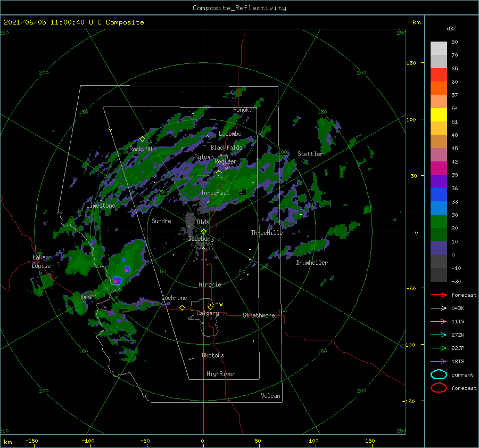Click the red forecast ellipse icon
The height and width of the screenshot is (448, 479).
(x=439, y=388)
